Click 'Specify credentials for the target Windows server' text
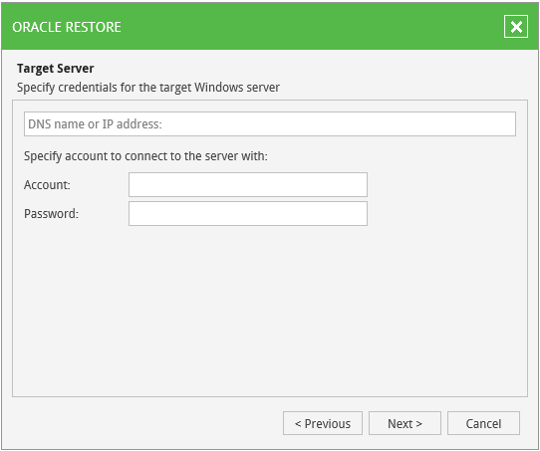The image size is (540, 451). point(148,88)
